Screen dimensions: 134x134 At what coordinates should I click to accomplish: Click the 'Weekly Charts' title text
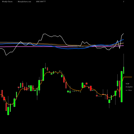7,2
